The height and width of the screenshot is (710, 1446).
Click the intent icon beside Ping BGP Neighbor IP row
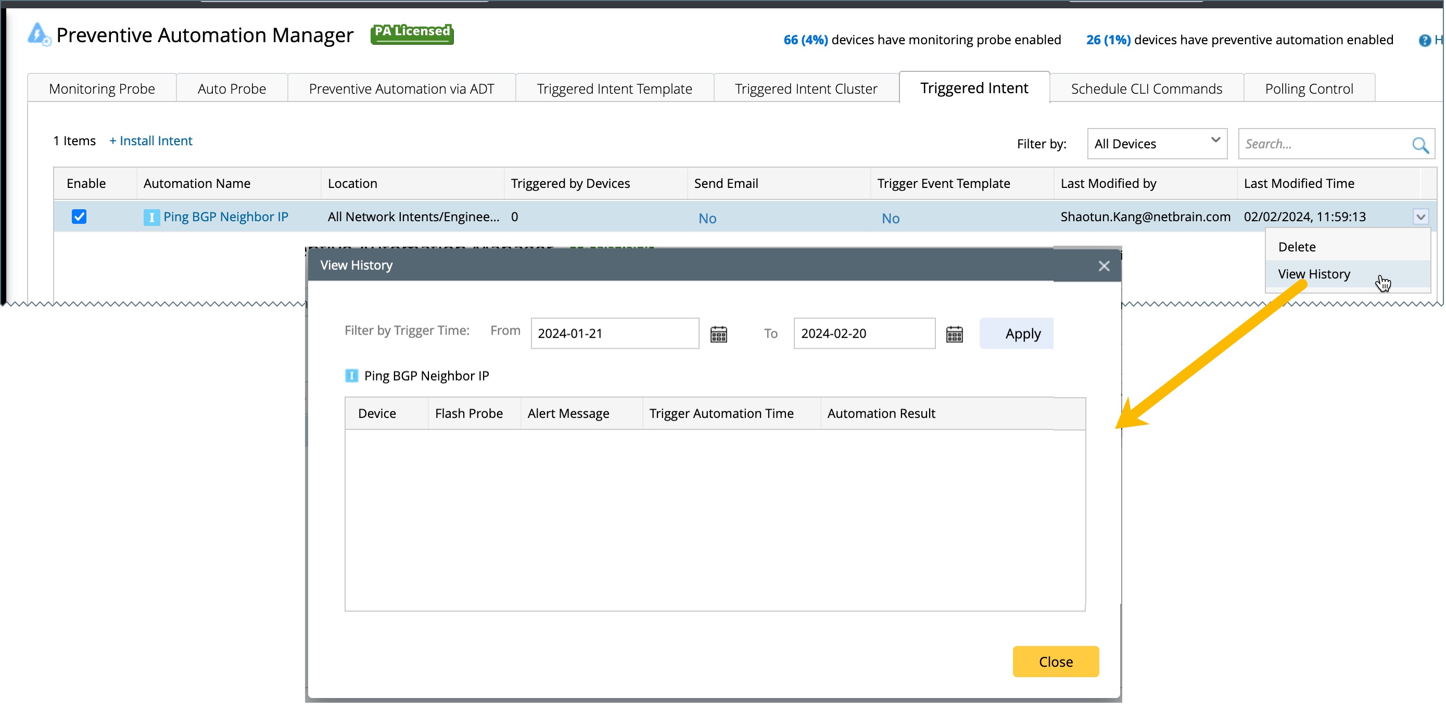[151, 217]
